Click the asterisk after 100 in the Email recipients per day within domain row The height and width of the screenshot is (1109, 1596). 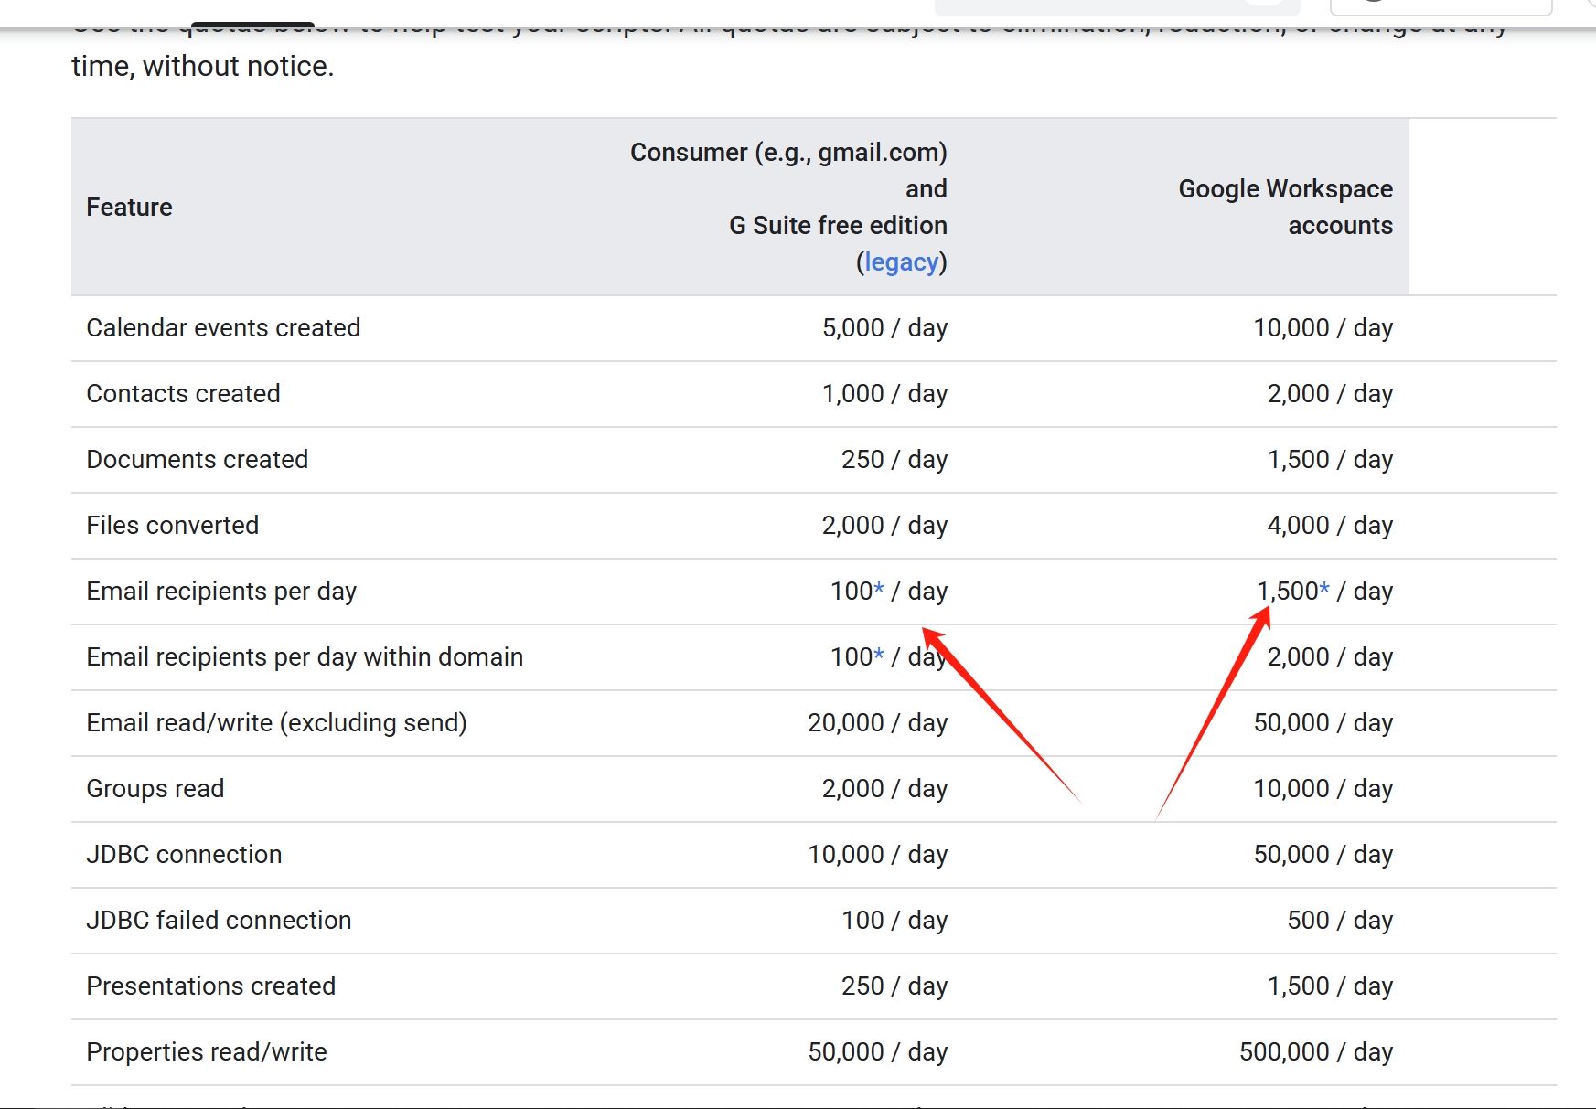879,655
